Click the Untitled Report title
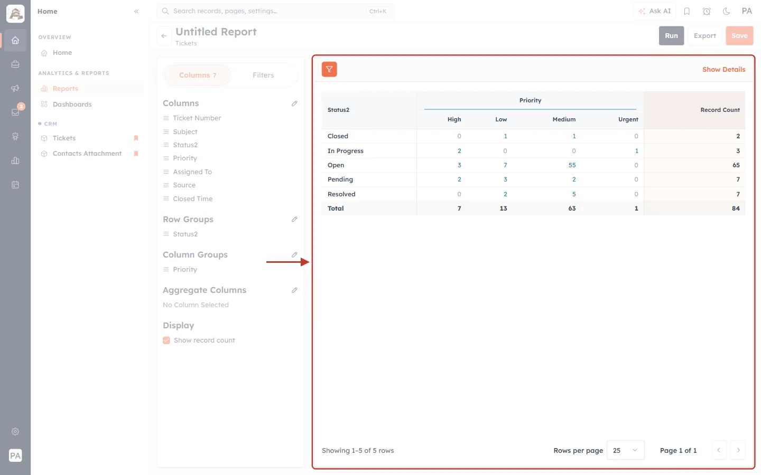Image resolution: width=761 pixels, height=475 pixels. 216,32
